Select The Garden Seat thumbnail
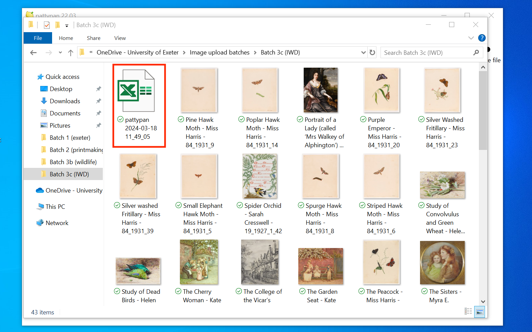This screenshot has height=332, width=532. pyautogui.click(x=321, y=266)
